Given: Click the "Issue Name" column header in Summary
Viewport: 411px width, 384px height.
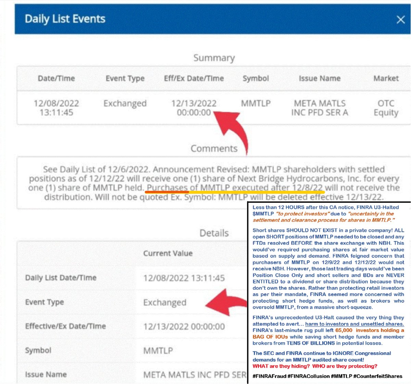Looking at the screenshot, I should coord(320,78).
